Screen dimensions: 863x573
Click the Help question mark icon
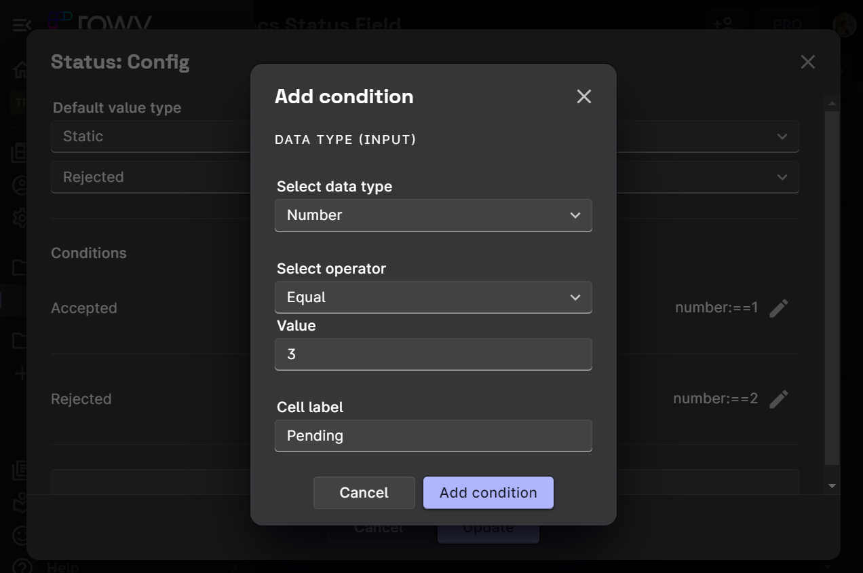[22, 566]
